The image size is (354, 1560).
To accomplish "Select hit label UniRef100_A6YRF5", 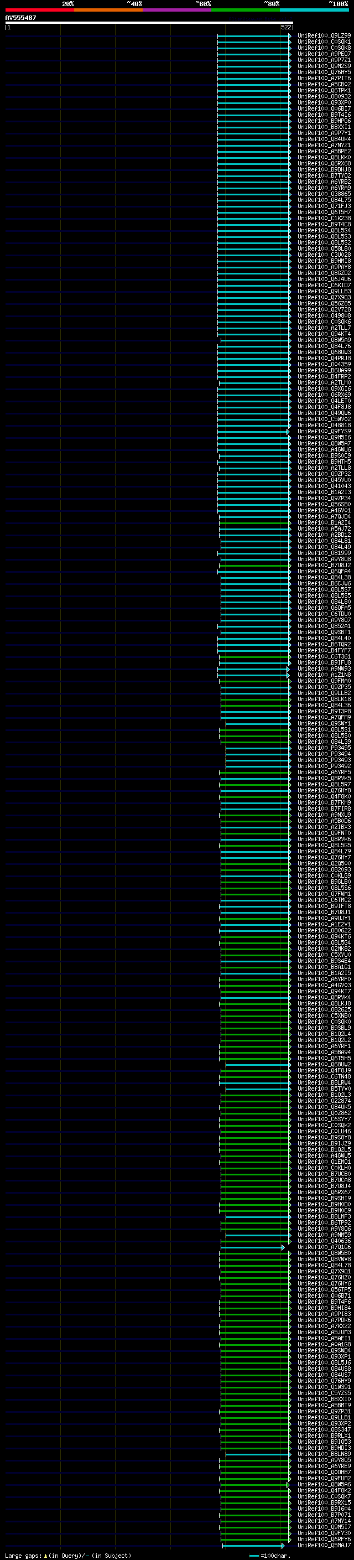I will coord(324,772).
